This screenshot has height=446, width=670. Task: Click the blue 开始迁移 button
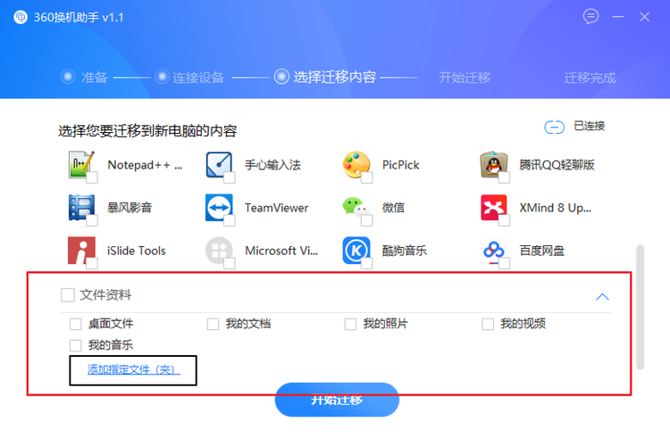337,400
